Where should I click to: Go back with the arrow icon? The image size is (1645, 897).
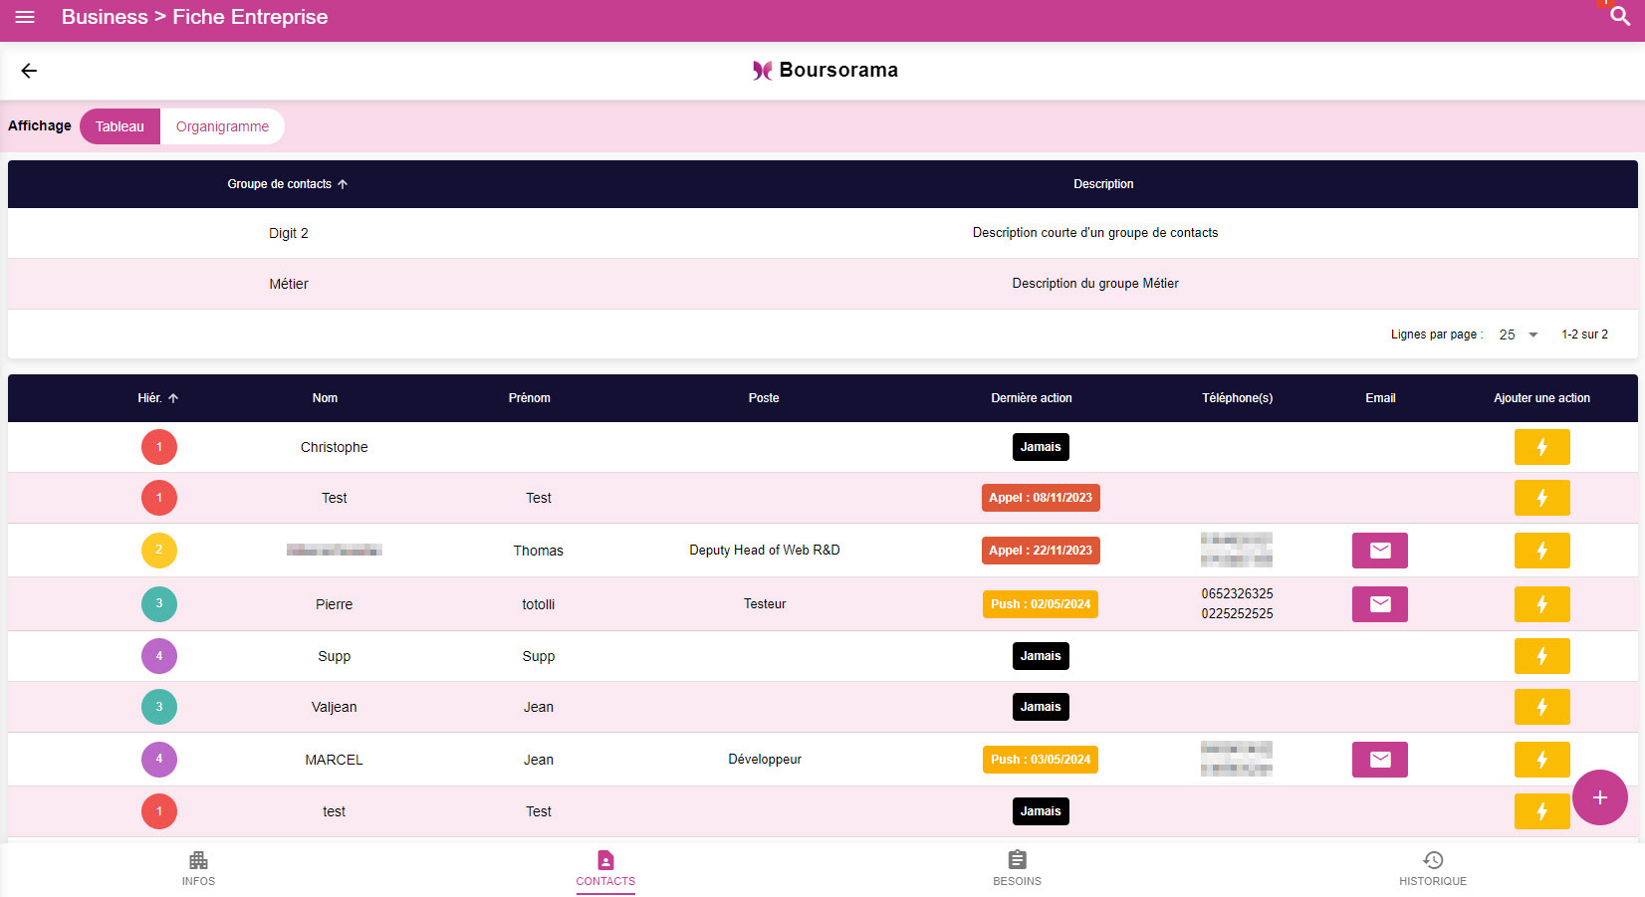tap(29, 71)
